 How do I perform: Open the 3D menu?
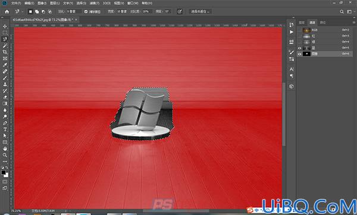(107, 3)
